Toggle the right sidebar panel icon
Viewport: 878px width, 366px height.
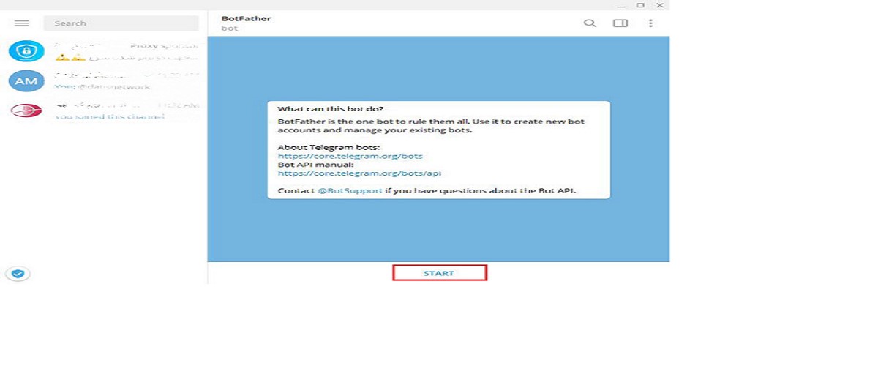(x=620, y=23)
